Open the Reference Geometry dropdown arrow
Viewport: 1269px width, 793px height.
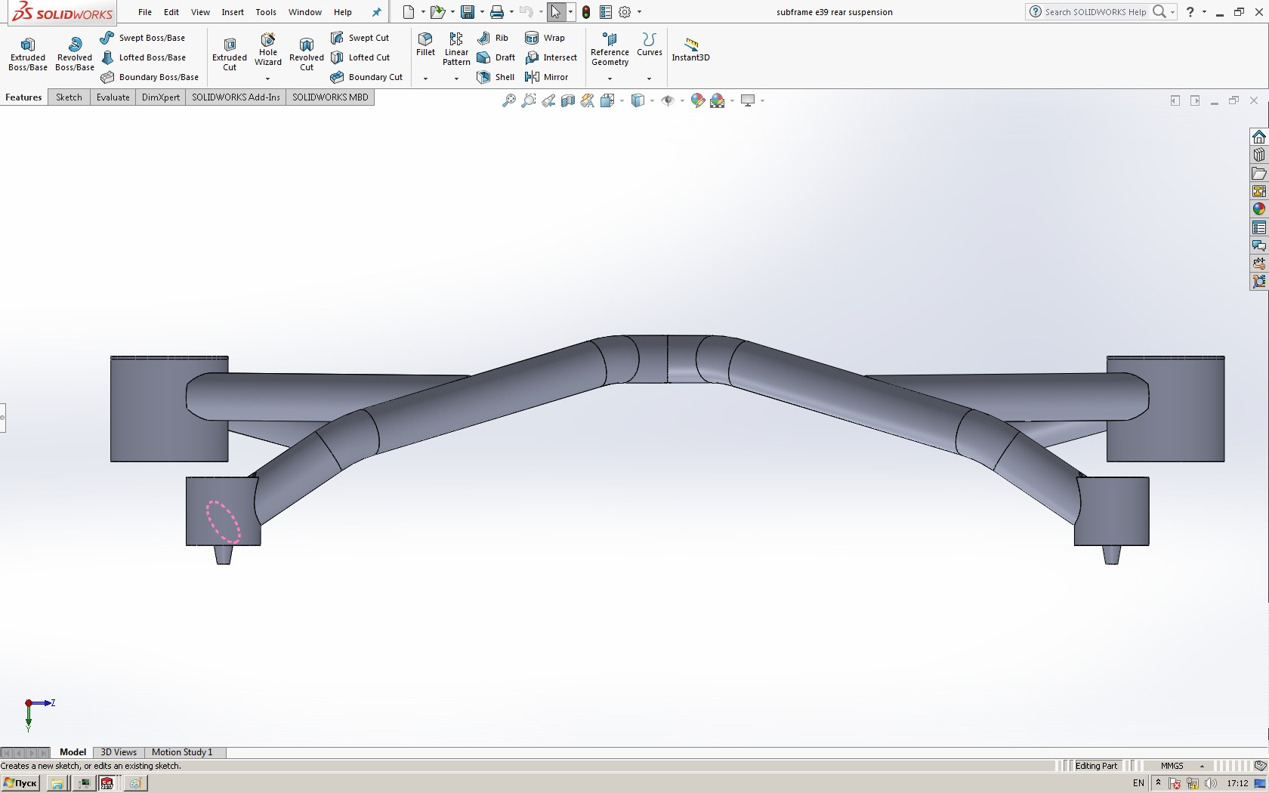click(610, 78)
